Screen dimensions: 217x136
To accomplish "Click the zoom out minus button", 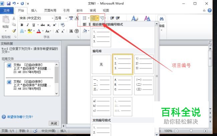I will pos(176,131).
